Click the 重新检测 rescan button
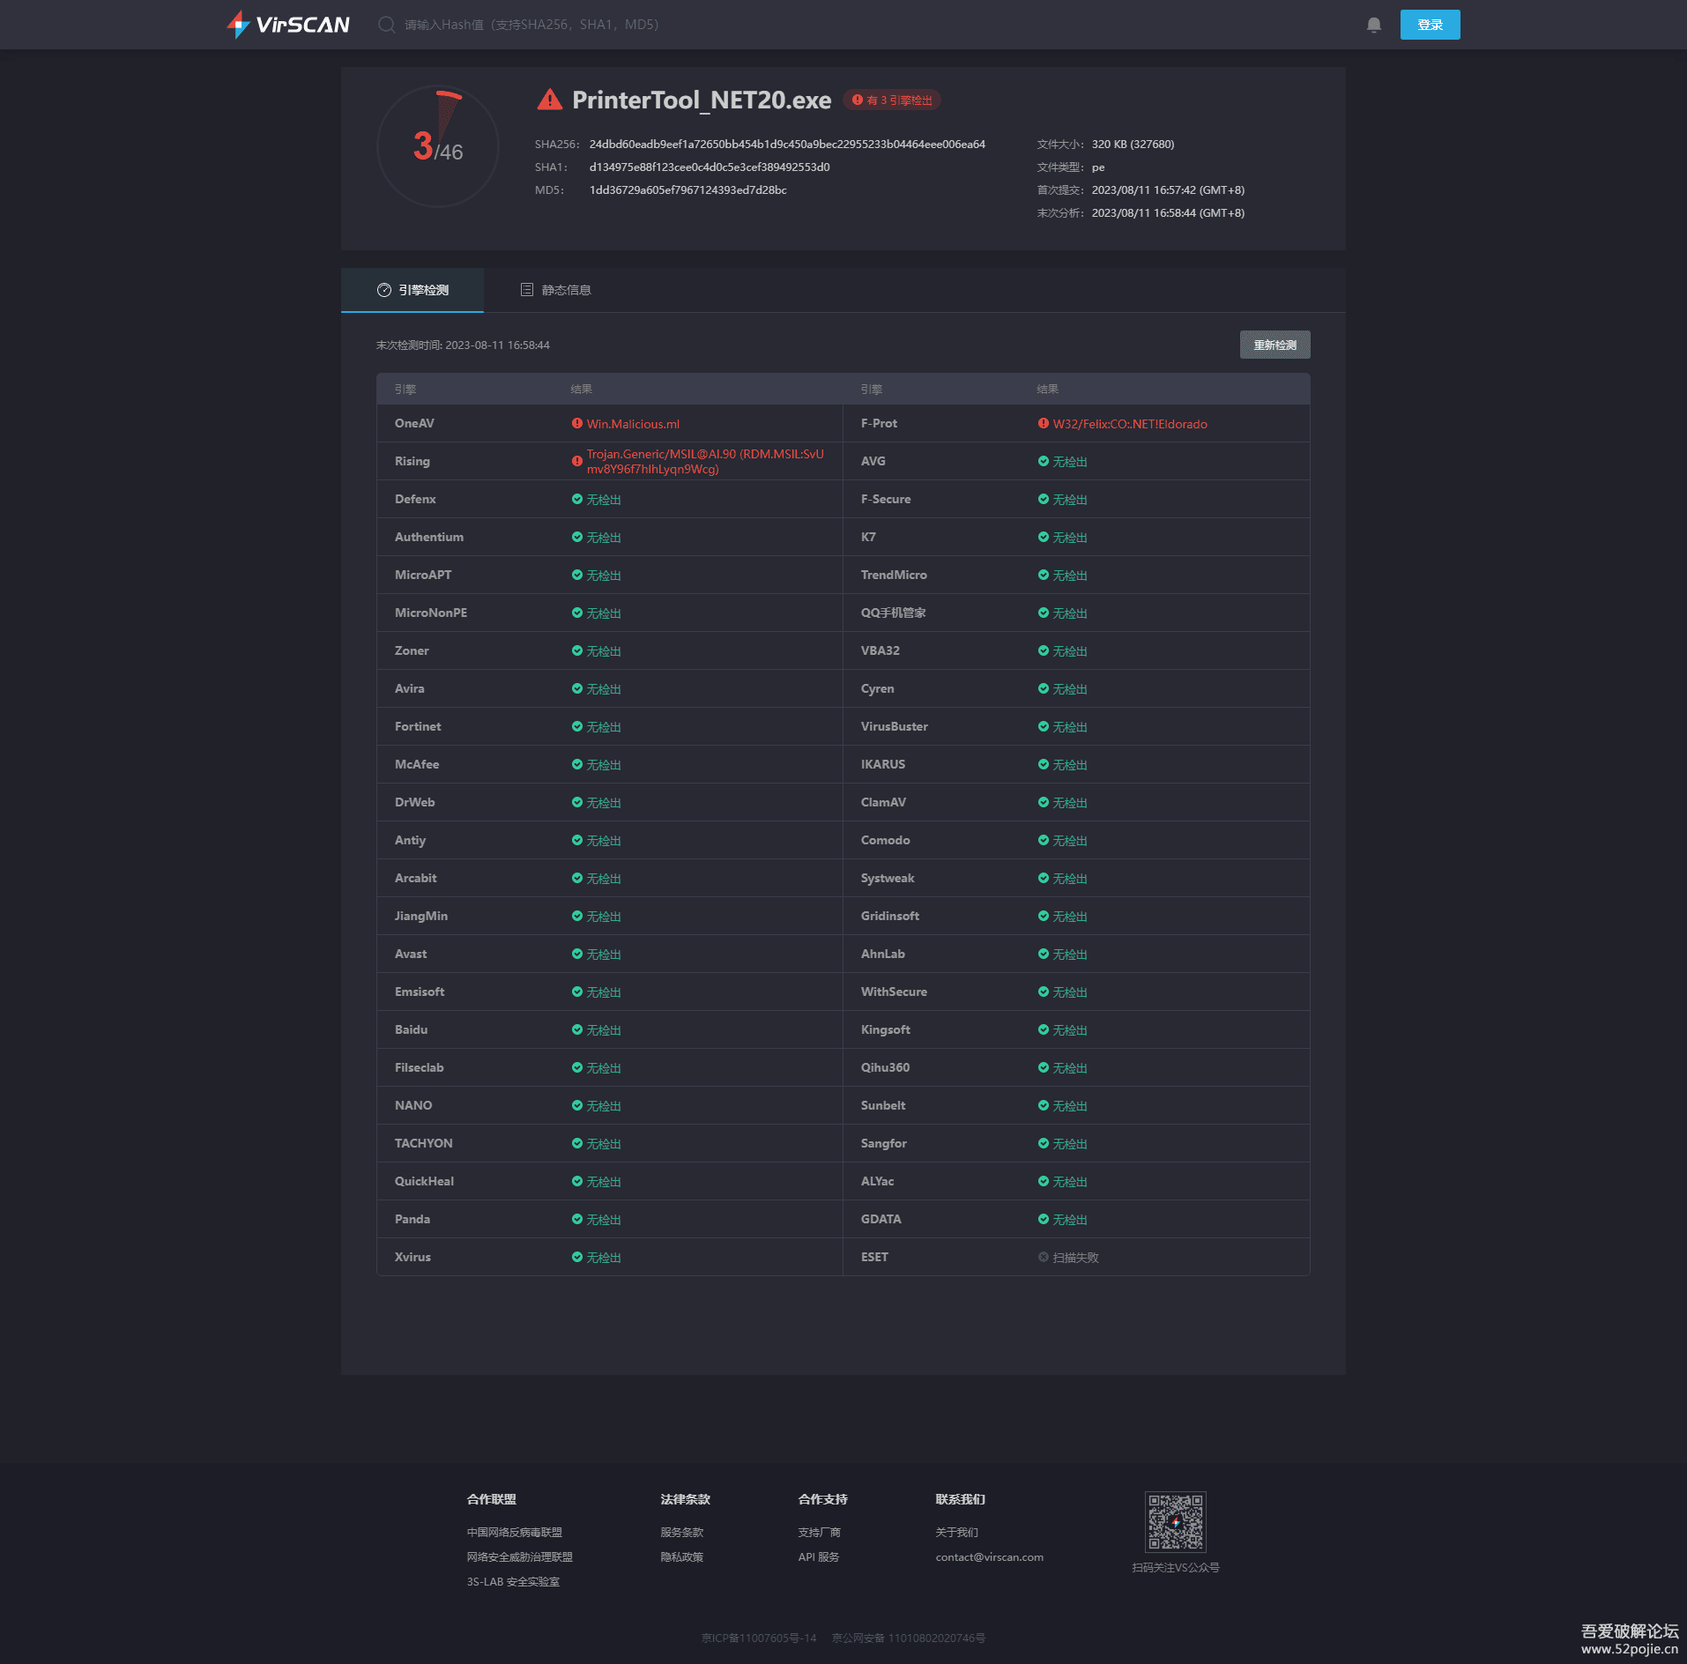 (x=1275, y=345)
